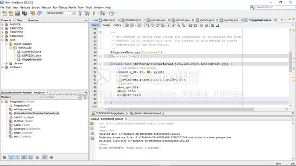The height and width of the screenshot is (166, 296).
Task: Select EJERCICIO1.java in the project tree
Action: pyautogui.click(x=31, y=56)
